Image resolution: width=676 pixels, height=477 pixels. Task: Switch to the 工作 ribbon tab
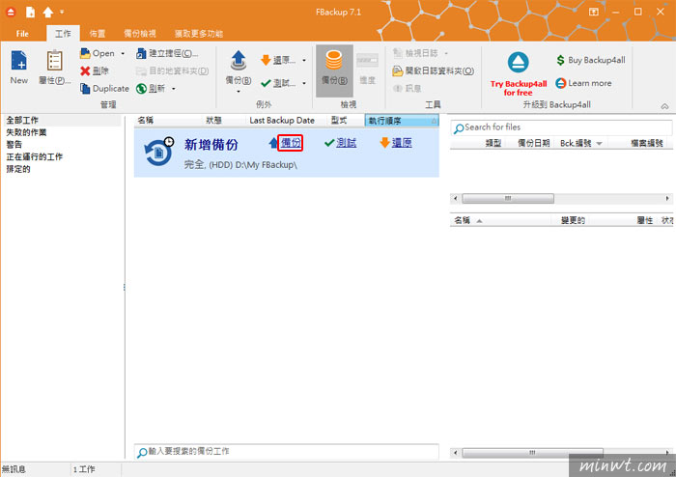(63, 33)
